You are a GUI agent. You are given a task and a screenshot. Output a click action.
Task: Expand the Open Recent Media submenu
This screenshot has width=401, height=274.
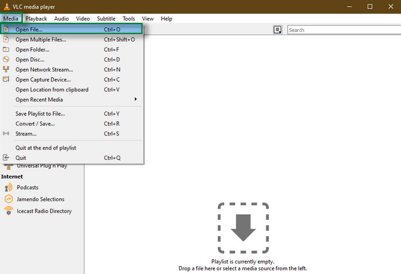72,100
